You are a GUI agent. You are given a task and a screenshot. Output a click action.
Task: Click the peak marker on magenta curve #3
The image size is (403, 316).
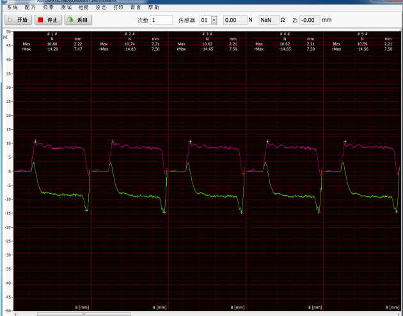[190, 142]
